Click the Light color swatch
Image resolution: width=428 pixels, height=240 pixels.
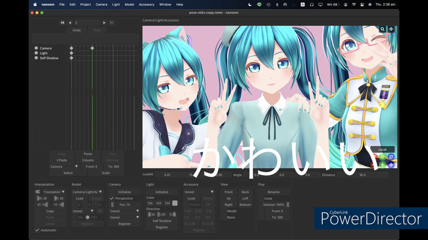pyautogui.click(x=175, y=203)
